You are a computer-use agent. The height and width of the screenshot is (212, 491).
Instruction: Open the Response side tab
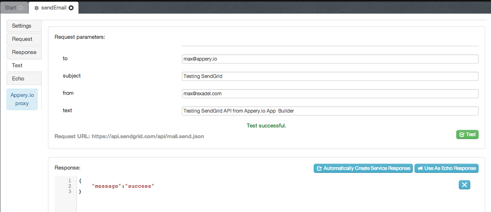point(24,52)
